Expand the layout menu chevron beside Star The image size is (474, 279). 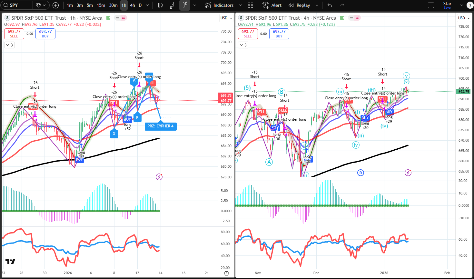coord(461,5)
